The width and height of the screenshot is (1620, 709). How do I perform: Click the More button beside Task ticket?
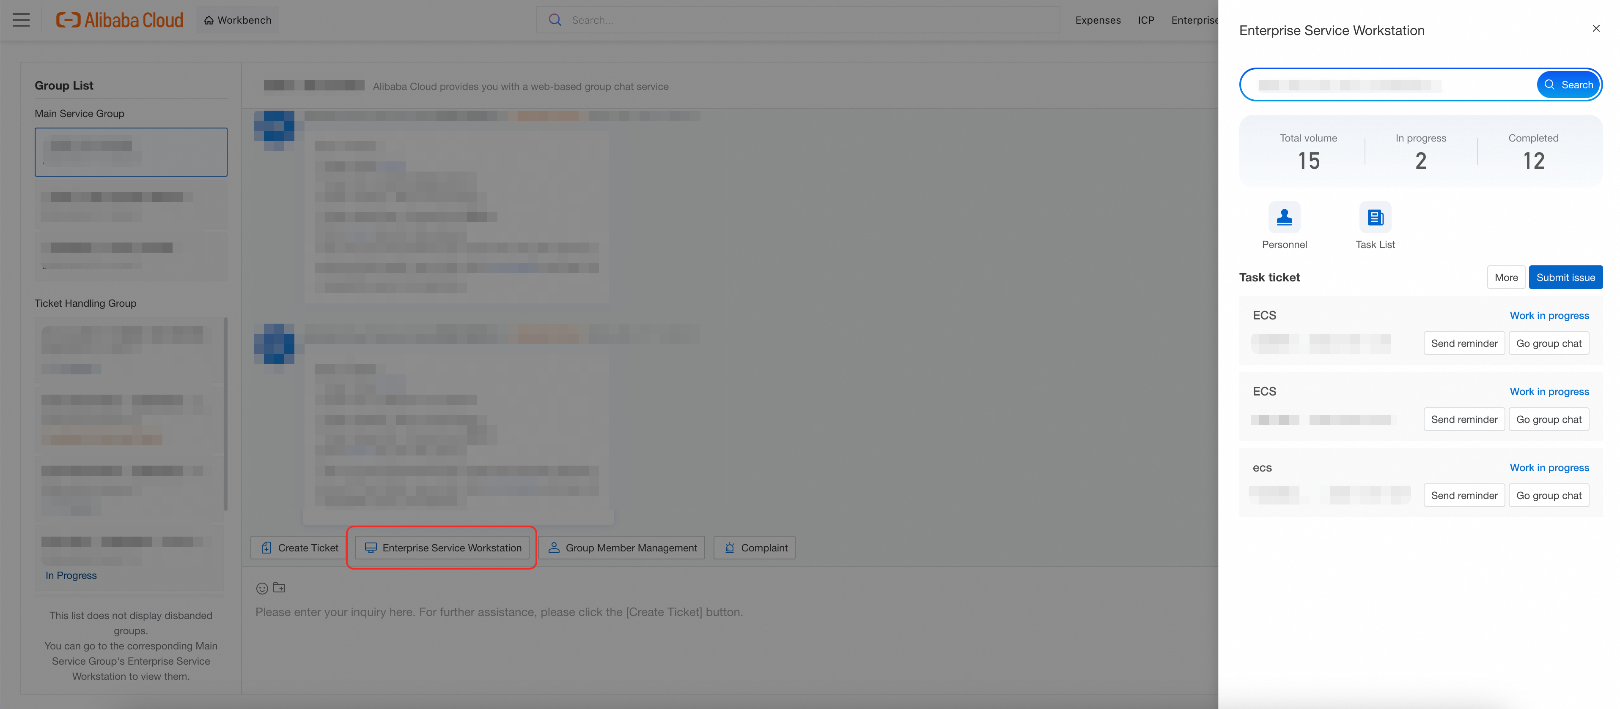tap(1505, 278)
